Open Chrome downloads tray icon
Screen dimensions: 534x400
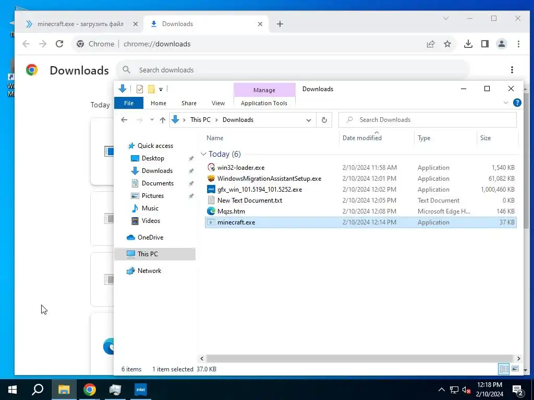[468, 44]
